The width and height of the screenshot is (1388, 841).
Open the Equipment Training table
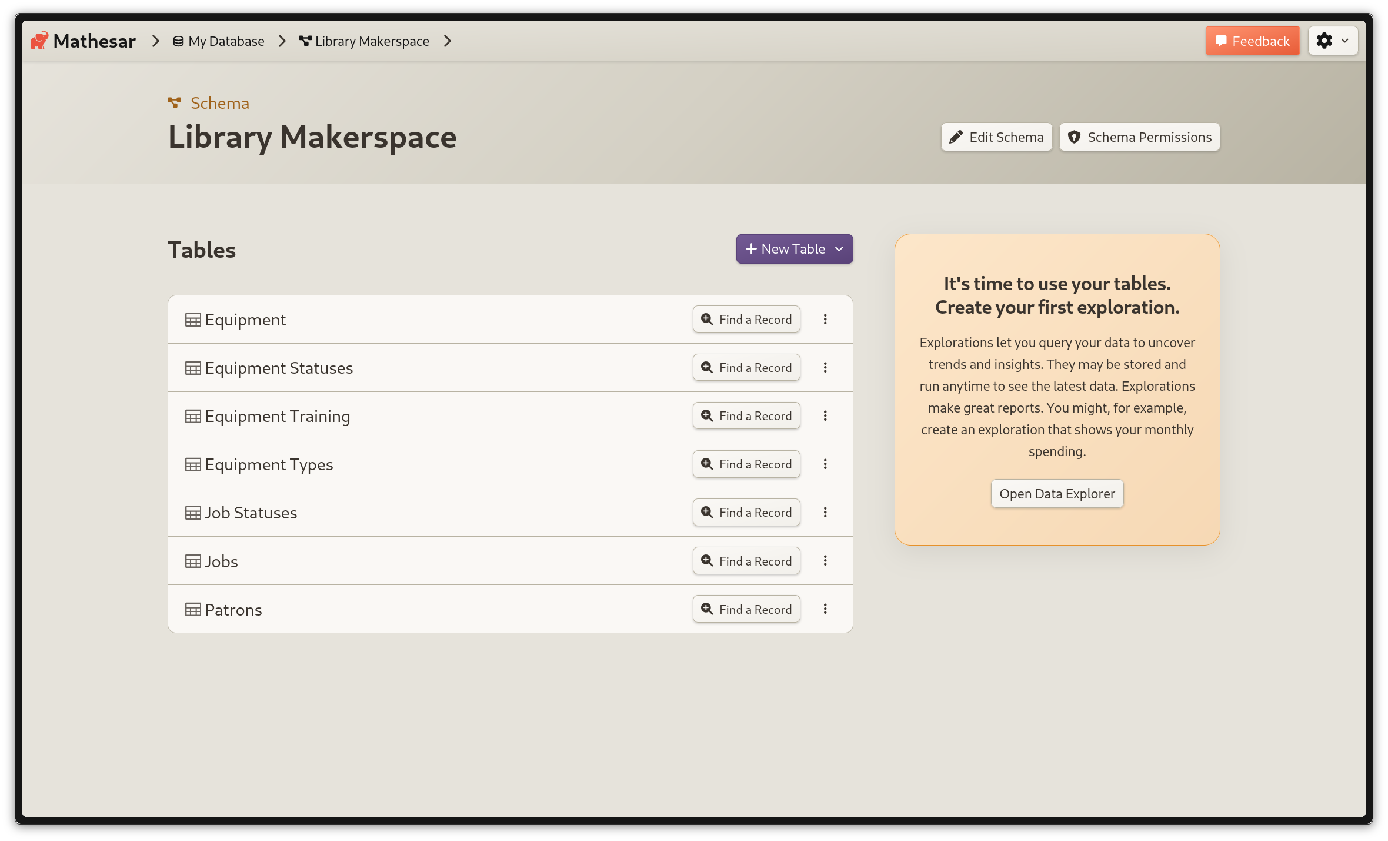click(x=278, y=416)
